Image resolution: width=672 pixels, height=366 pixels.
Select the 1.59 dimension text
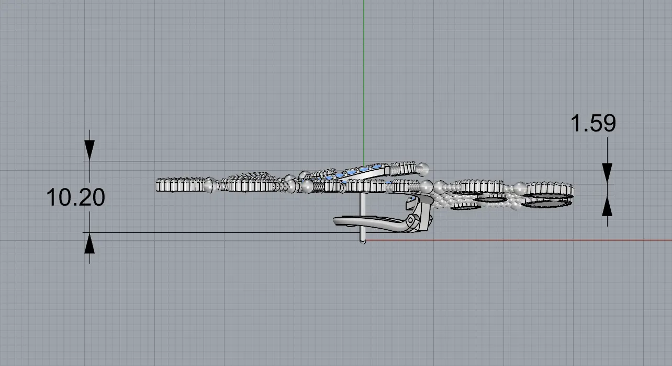pos(592,124)
